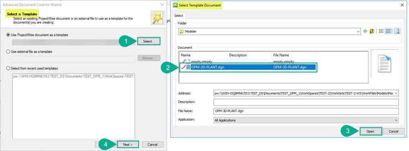The width and height of the screenshot is (409, 151).
Task: Click empty.empty in File Name column
Action: 283,62
